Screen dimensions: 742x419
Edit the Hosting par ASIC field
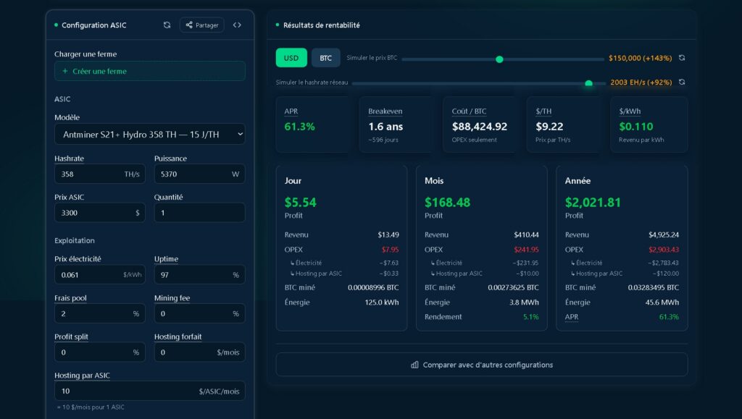point(150,391)
